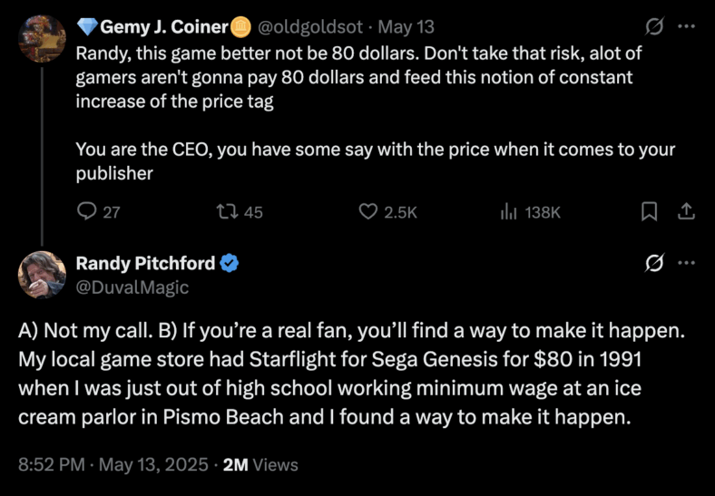Click the 2M Views count

click(260, 464)
